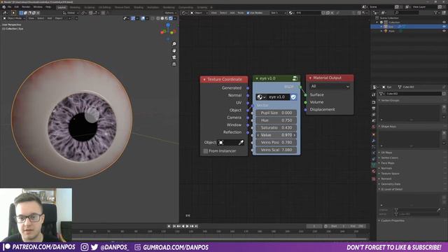
Task: Click the node group icon on the eye v1.0 header
Action: click(x=295, y=78)
